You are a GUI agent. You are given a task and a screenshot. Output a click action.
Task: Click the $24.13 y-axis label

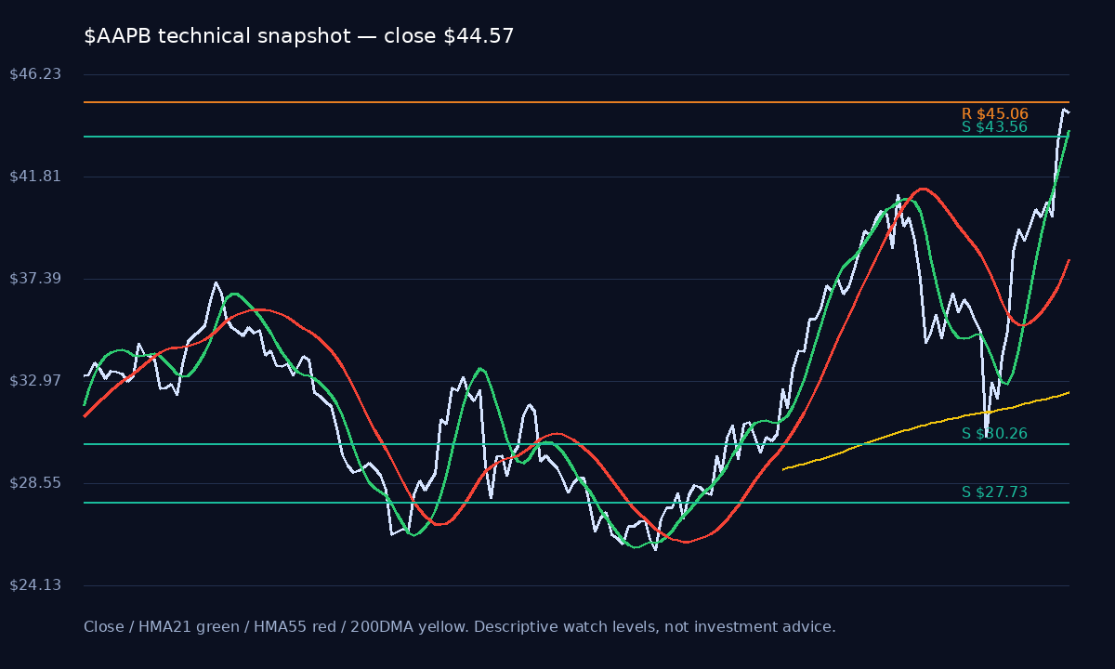coord(35,585)
